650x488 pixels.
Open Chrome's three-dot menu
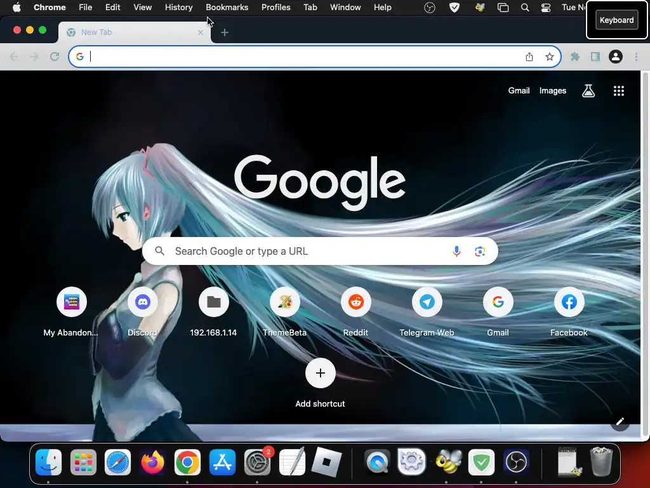[x=636, y=57]
